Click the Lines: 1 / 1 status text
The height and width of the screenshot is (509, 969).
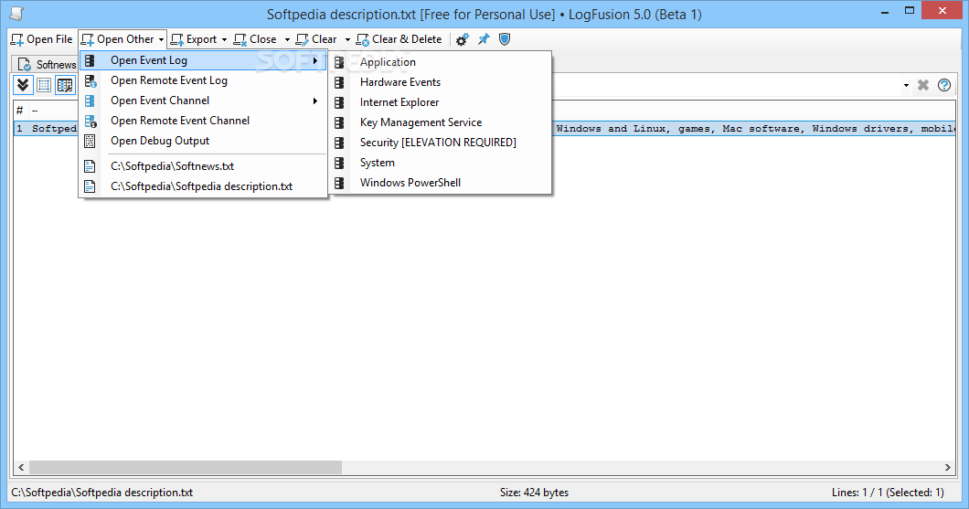point(888,493)
